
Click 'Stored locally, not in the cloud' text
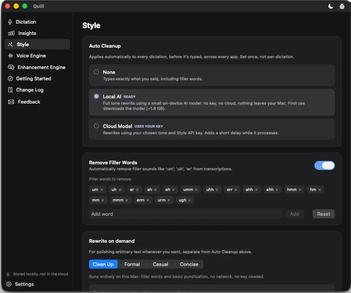coord(41,274)
